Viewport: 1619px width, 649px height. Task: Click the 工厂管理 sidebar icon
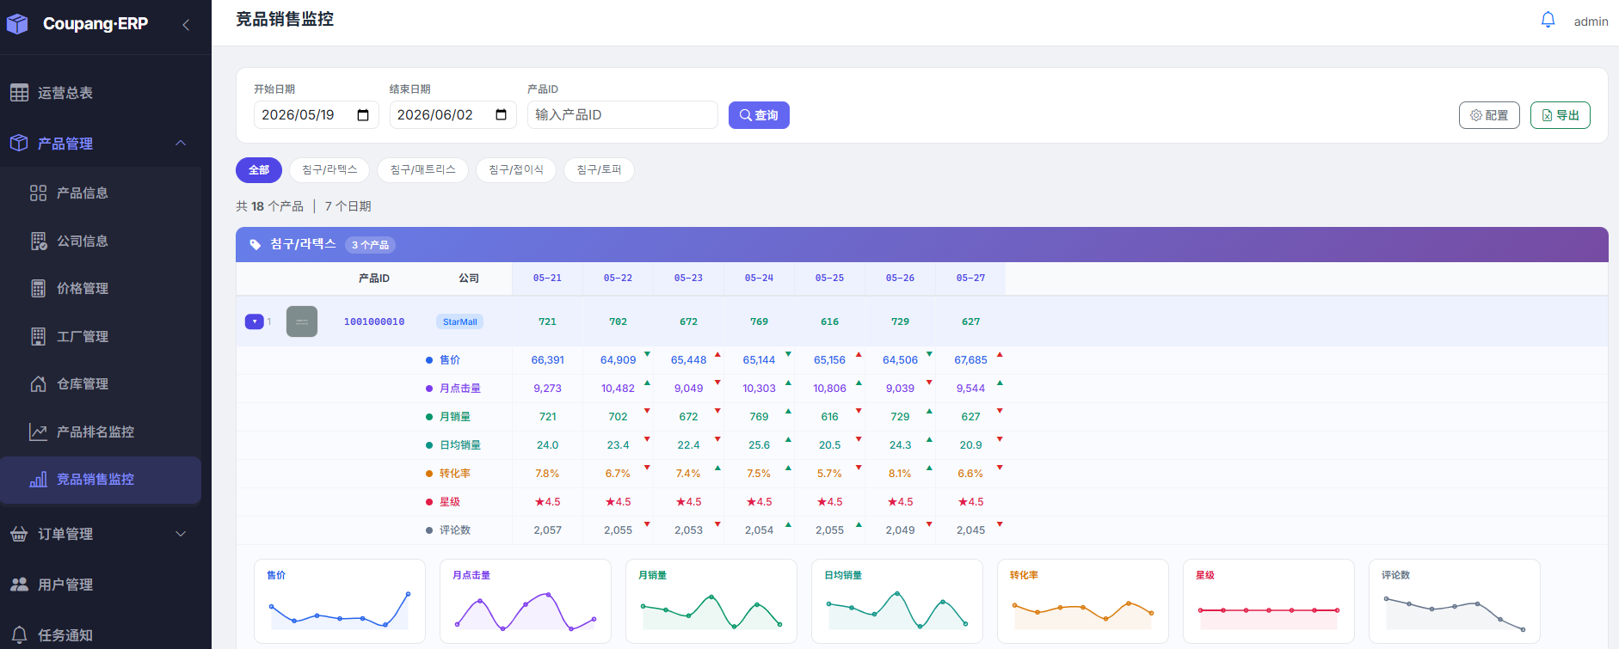coord(38,337)
